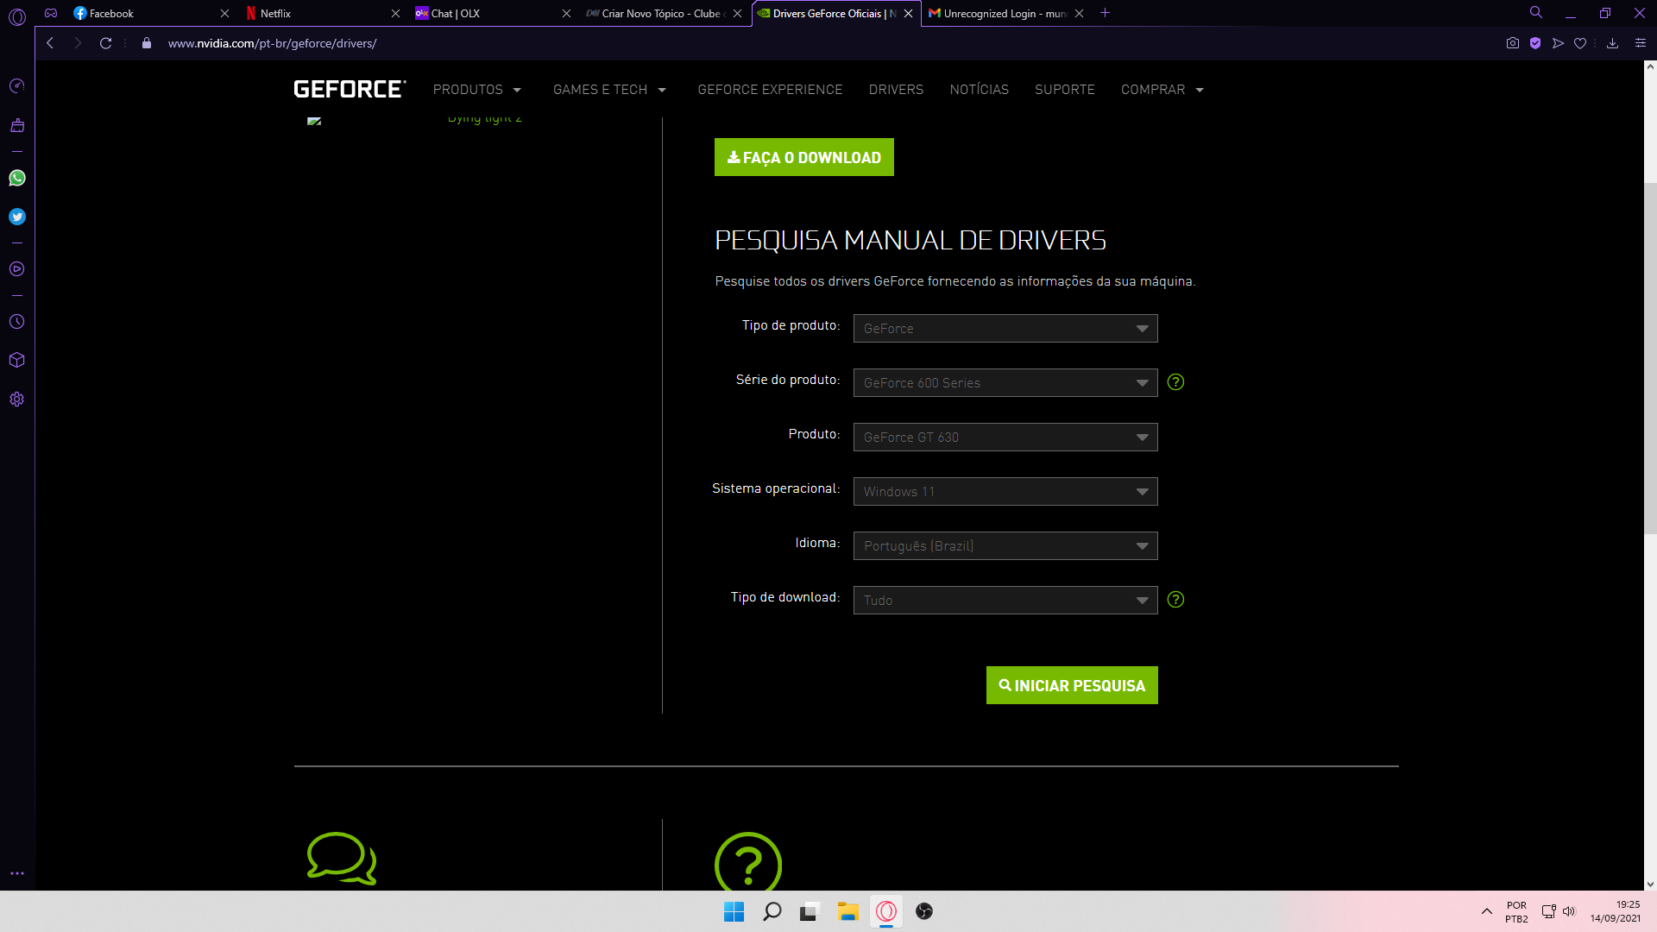The image size is (1657, 932).
Task: Open Task View on taskbar
Action: (810, 911)
